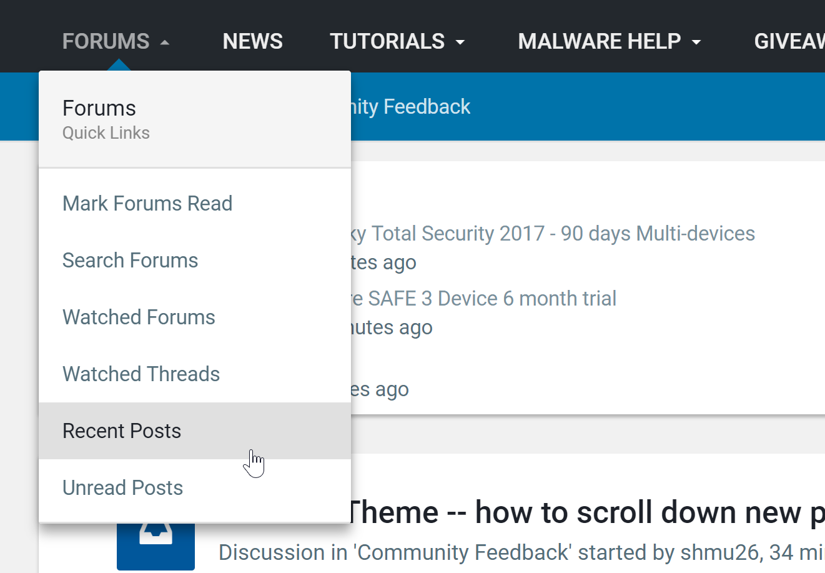Choose Search Forums from the menu
The height and width of the screenshot is (573, 825).
point(130,260)
